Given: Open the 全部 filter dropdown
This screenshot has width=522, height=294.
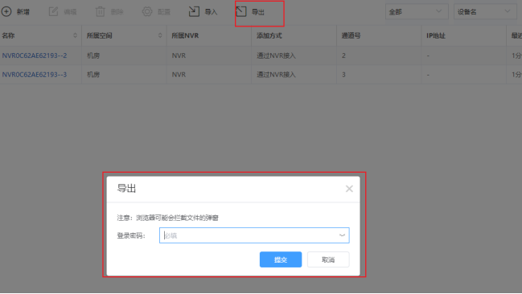Looking at the screenshot, I should [x=417, y=11].
